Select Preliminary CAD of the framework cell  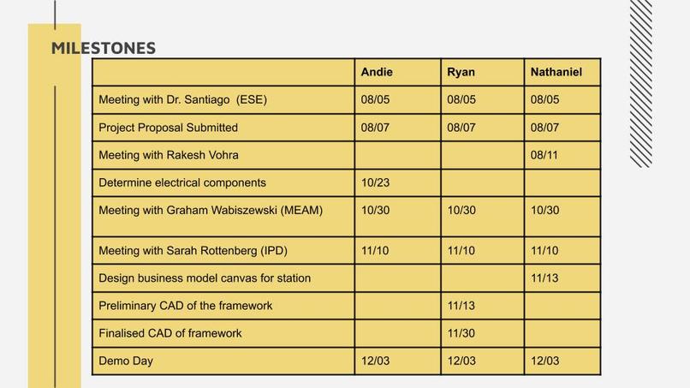pyautogui.click(x=223, y=306)
